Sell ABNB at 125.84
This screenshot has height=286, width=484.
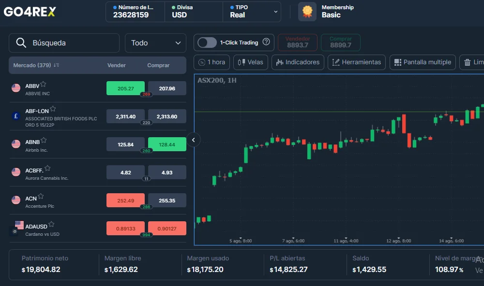[126, 144]
